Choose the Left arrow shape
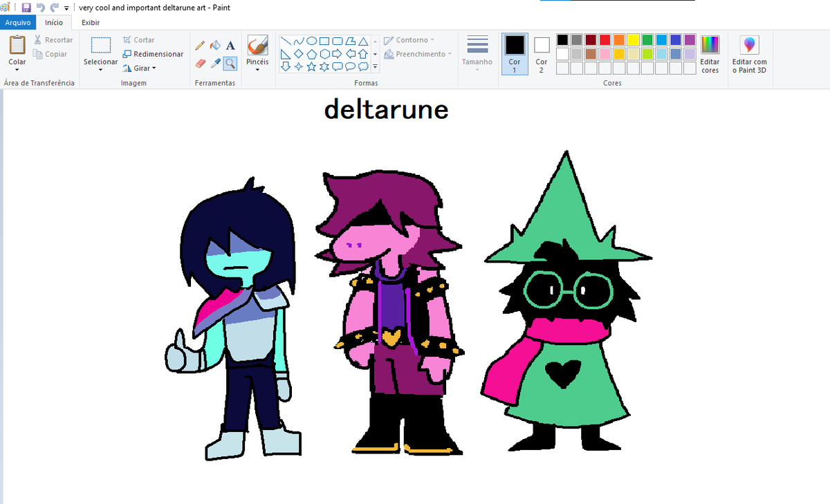Image resolution: width=830 pixels, height=504 pixels. tap(351, 54)
